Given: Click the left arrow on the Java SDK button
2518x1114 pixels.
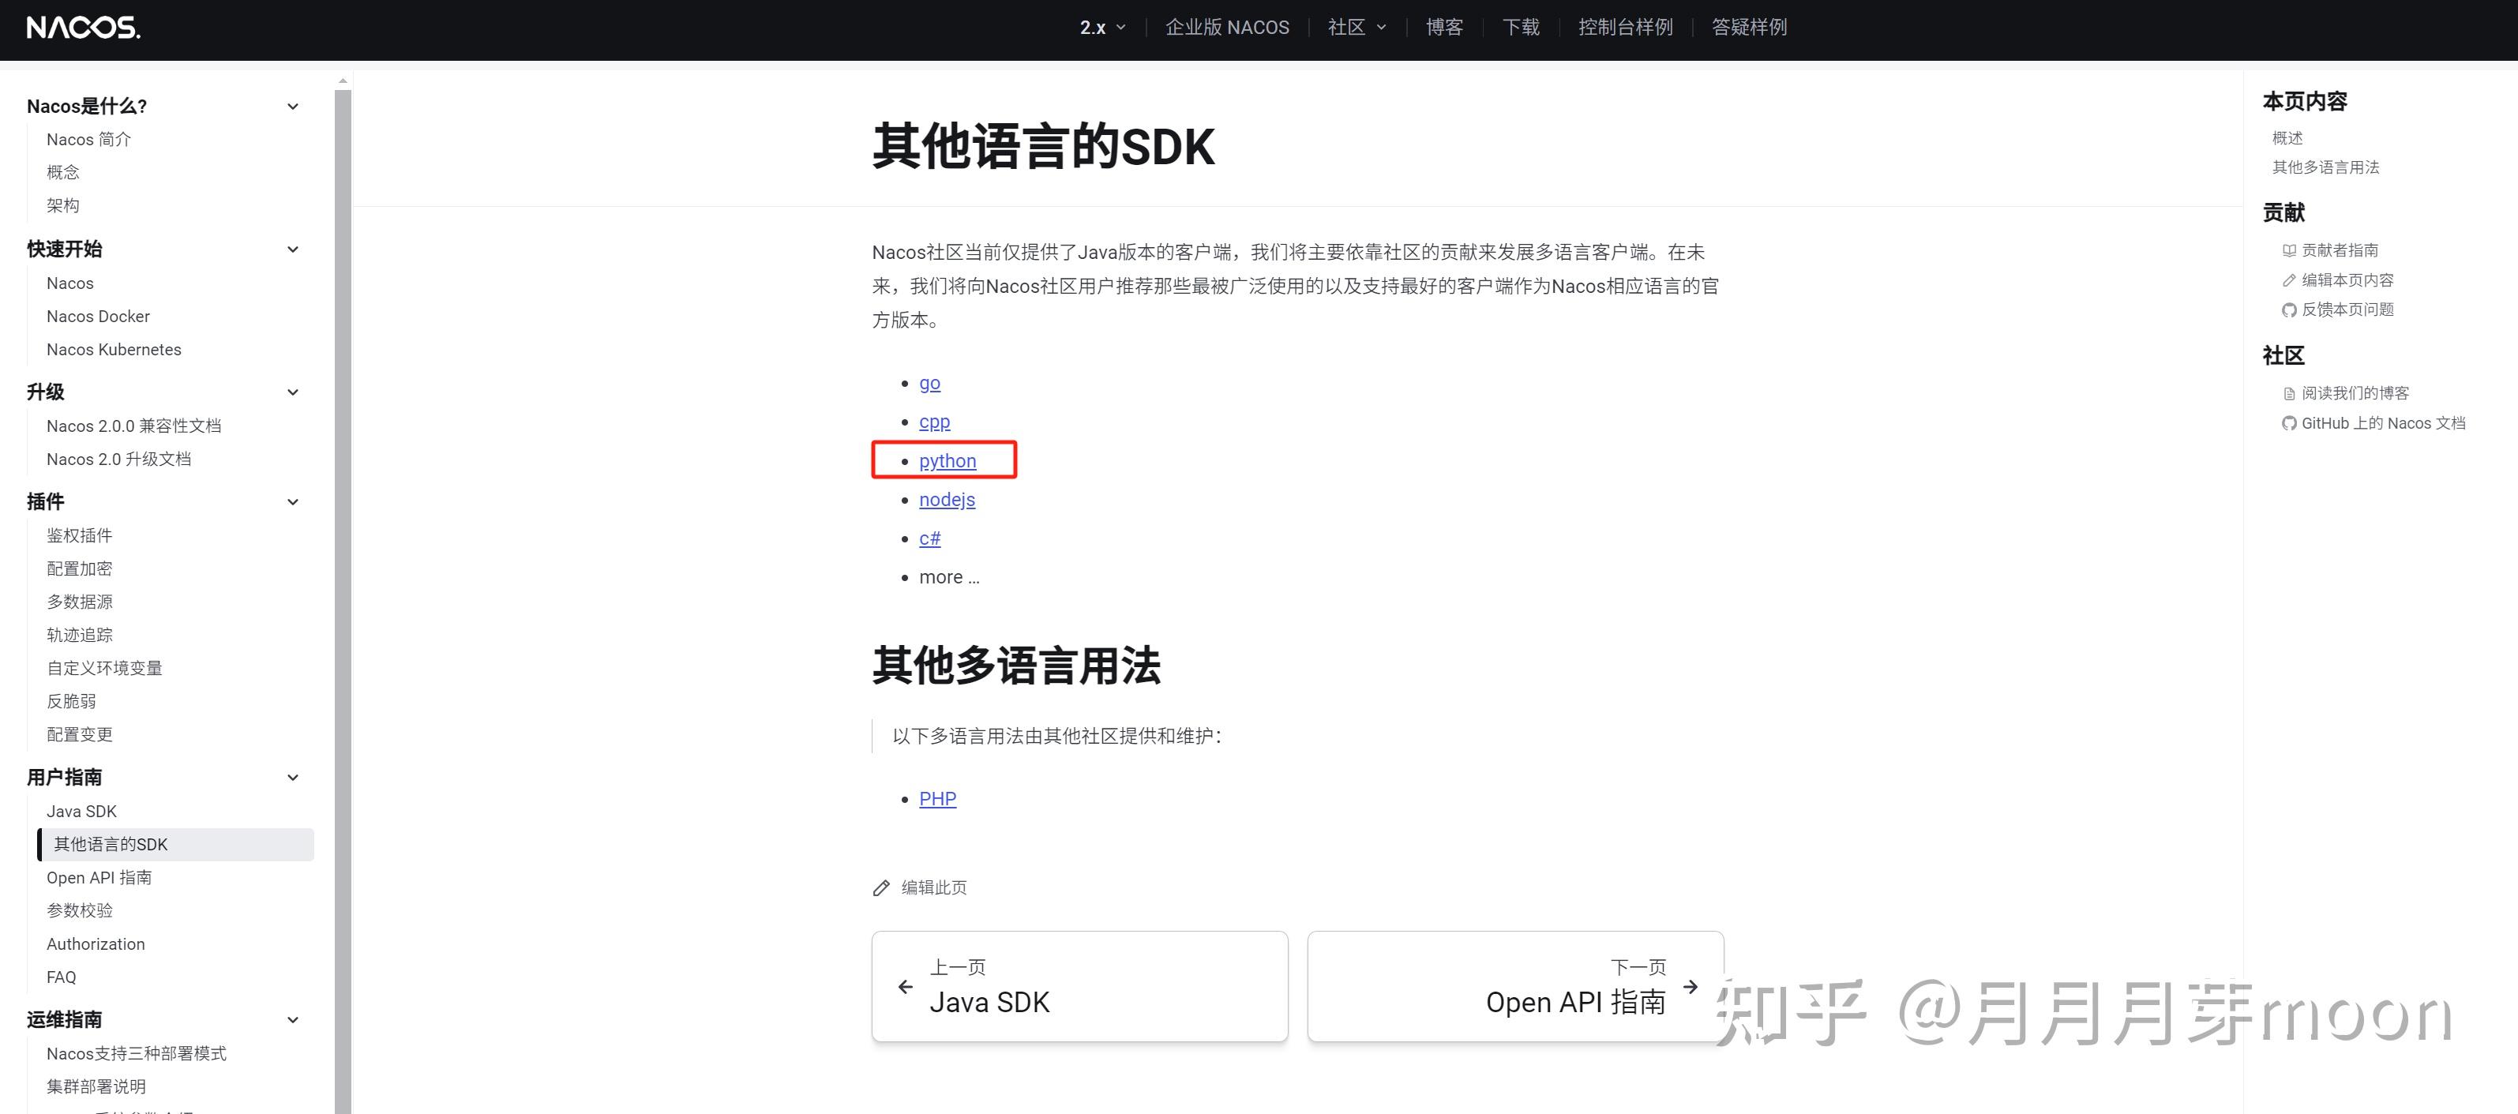Looking at the screenshot, I should click(905, 986).
